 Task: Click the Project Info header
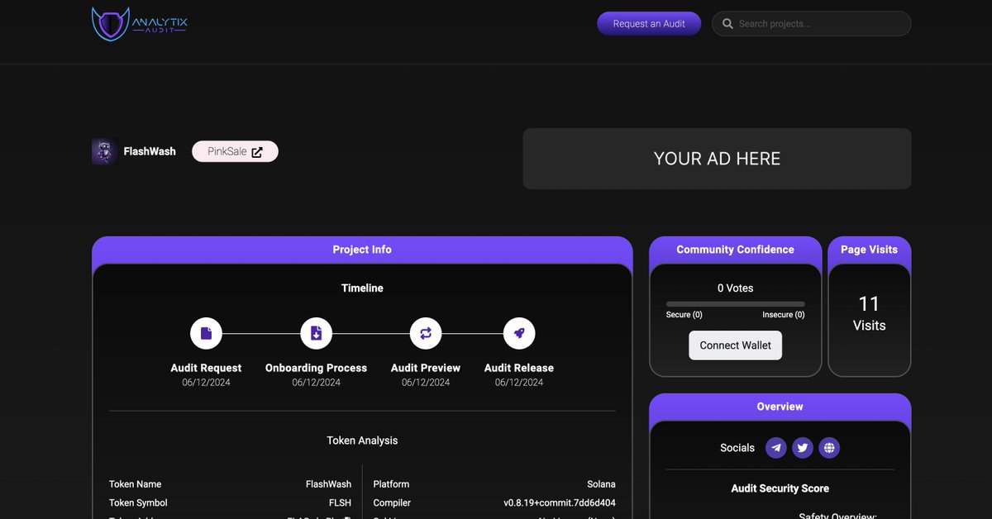coord(362,250)
